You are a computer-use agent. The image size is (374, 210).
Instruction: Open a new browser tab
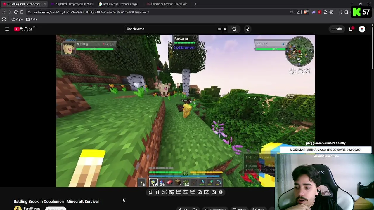click(x=195, y=4)
